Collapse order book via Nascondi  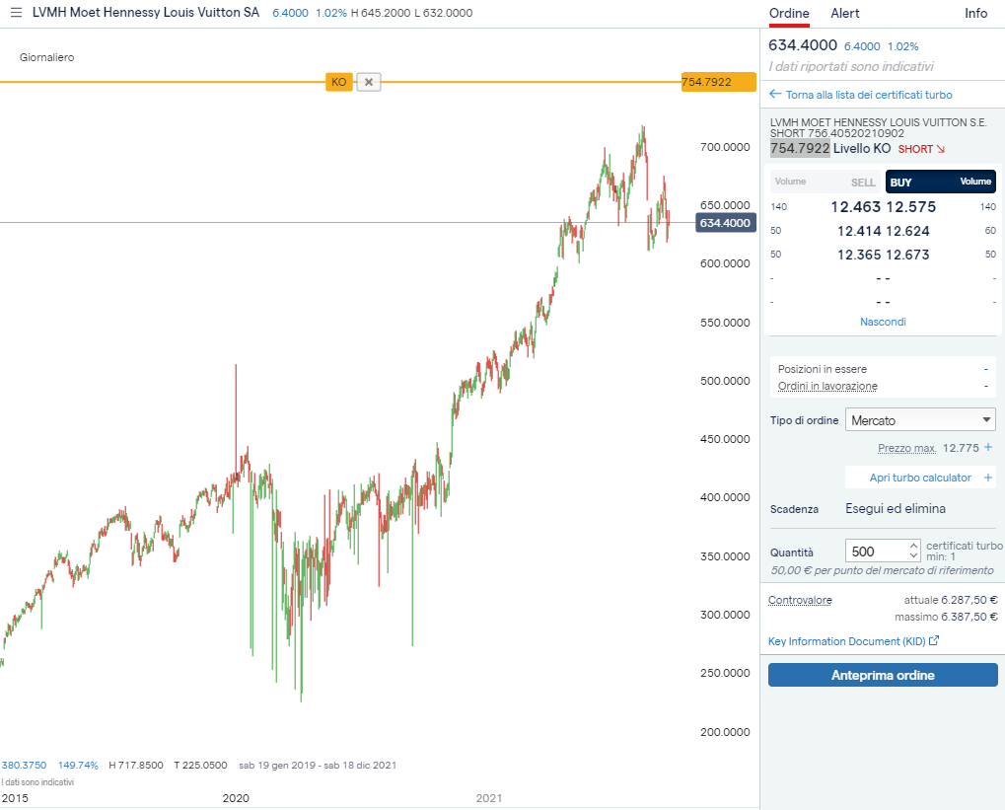pos(883,322)
